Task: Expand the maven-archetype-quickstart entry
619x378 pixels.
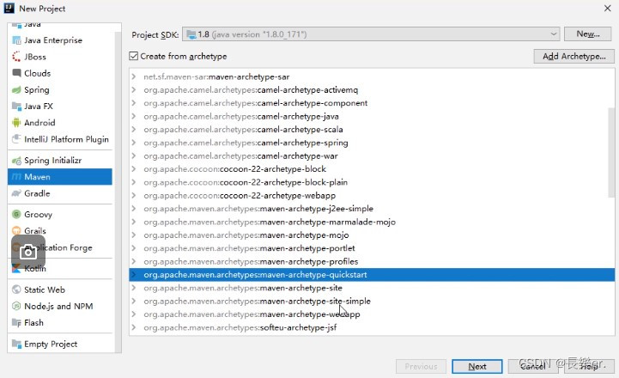Action: click(x=134, y=275)
